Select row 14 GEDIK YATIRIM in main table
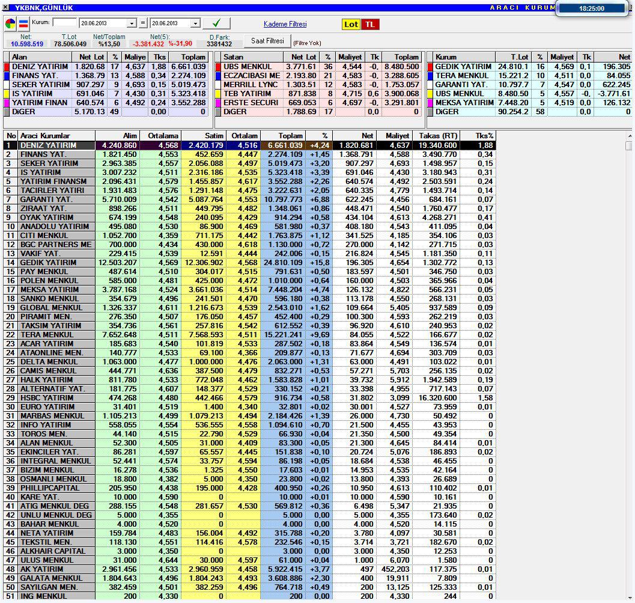 249,263
